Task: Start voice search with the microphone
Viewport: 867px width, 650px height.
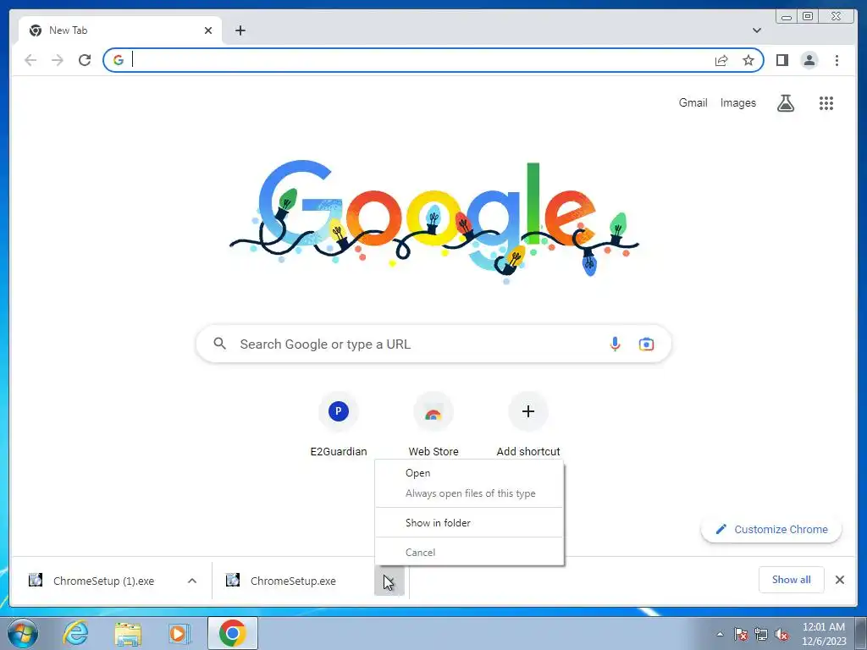Action: point(615,344)
